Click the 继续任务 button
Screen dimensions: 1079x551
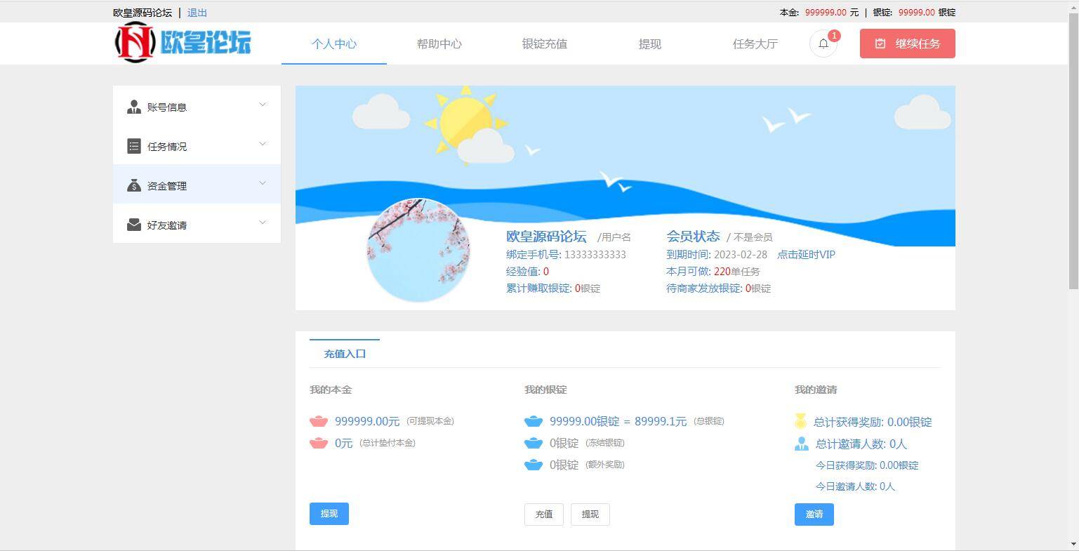(907, 43)
